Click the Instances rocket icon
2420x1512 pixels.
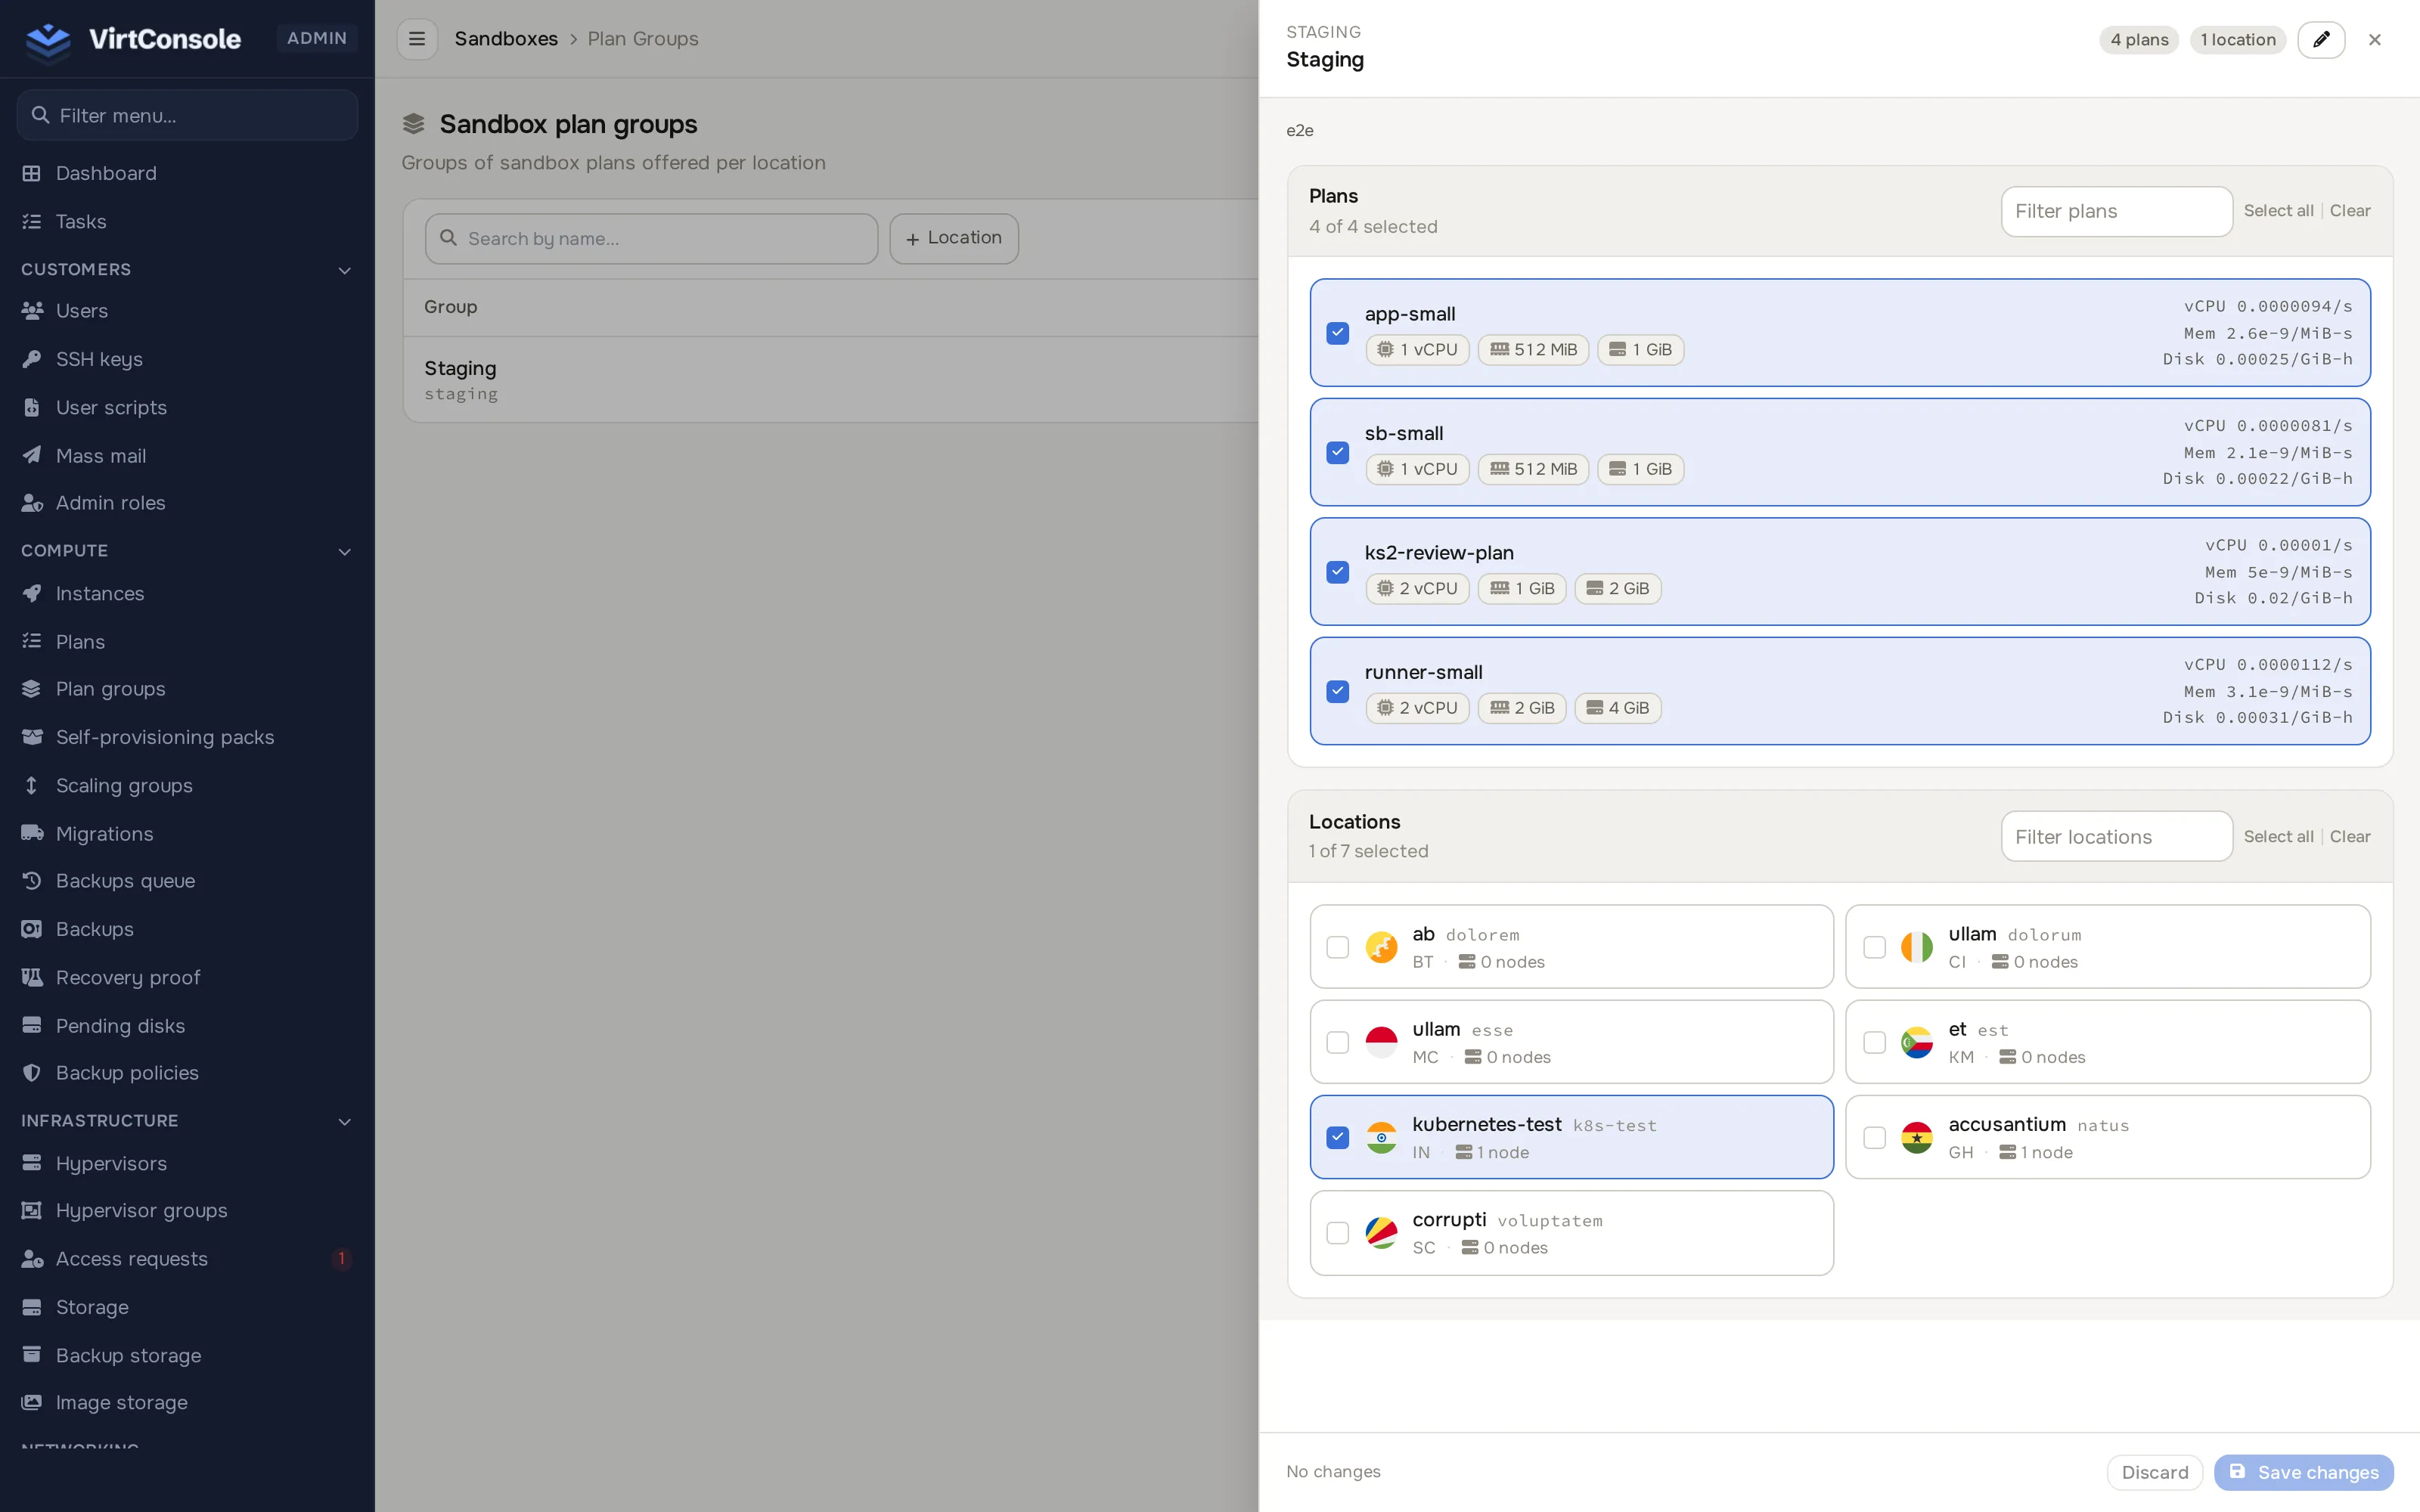[x=32, y=593]
